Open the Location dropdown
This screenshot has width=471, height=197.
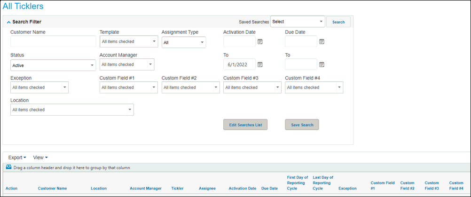pos(72,110)
